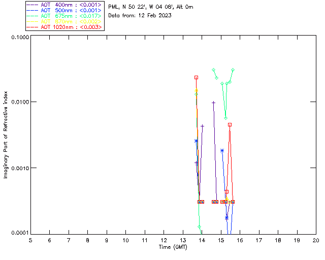This screenshot has width=325, height=260.
Task: Click the purple dashed line sample in legend
Action: click(x=32, y=5)
